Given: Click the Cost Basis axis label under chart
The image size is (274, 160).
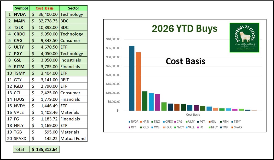Looking at the screenshot, I should 193,115.
